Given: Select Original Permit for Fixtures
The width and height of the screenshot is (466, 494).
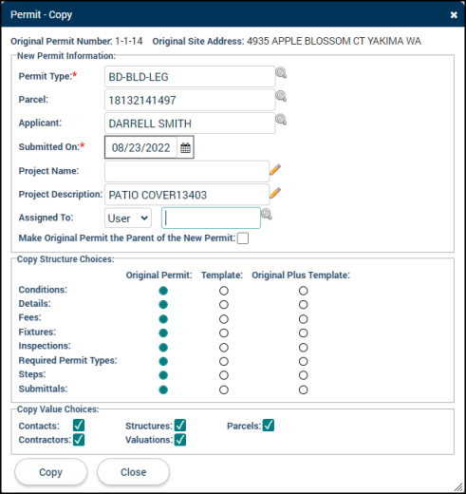Looking at the screenshot, I should coord(163,332).
